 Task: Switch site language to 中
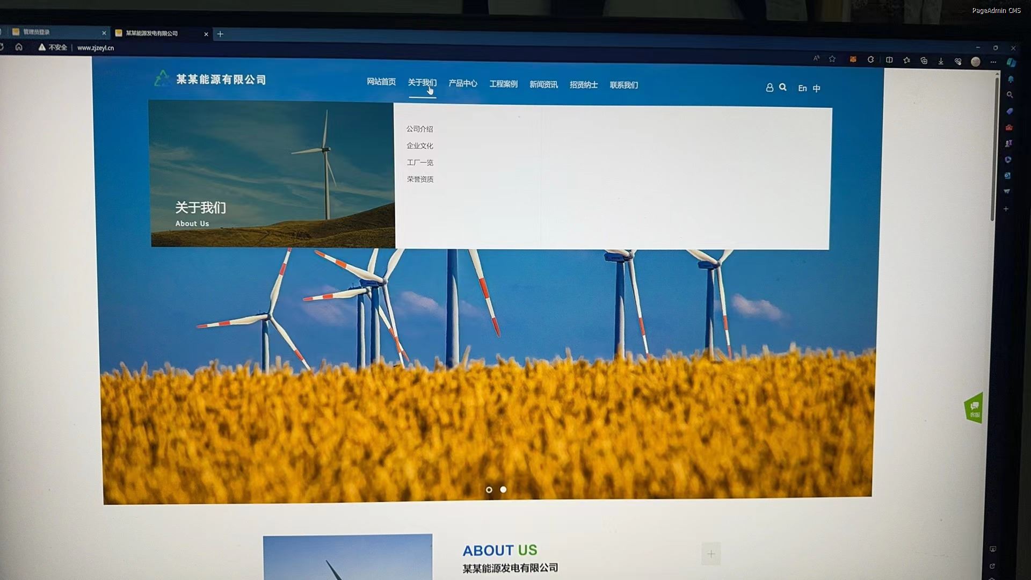tap(816, 88)
